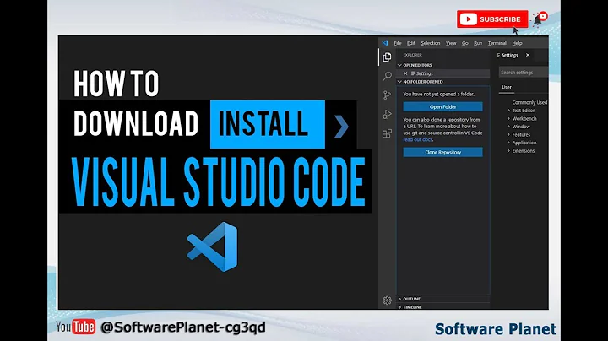608x341 pixels.
Task: Expand Workbench settings category
Action: point(524,118)
